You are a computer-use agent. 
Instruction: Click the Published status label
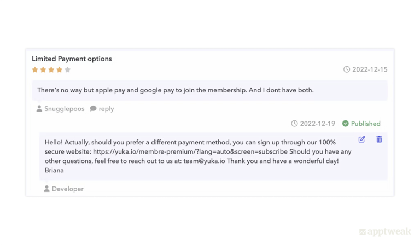pos(365,124)
